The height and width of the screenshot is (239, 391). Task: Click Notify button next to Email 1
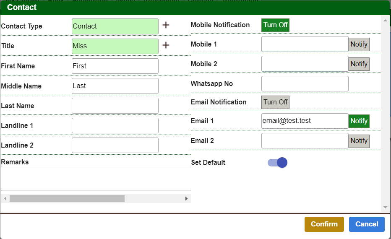tap(359, 121)
